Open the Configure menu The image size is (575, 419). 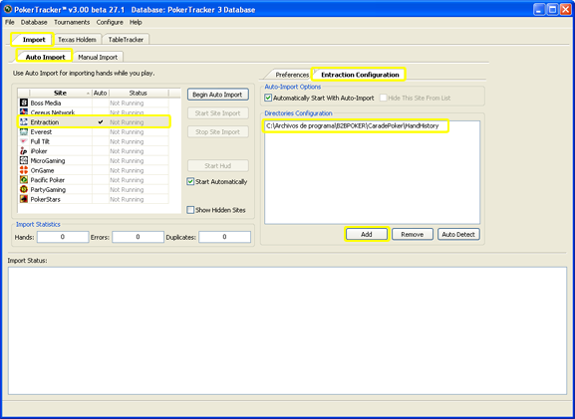(110, 22)
